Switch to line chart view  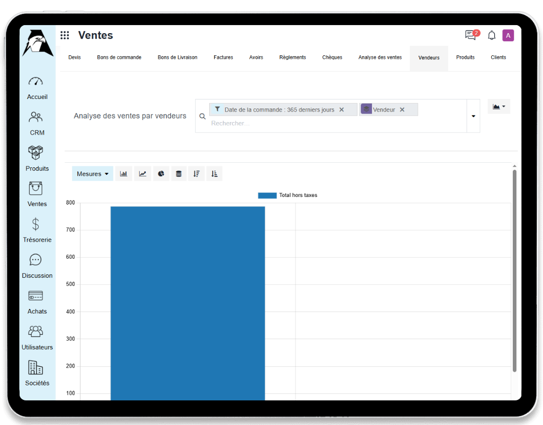click(143, 174)
